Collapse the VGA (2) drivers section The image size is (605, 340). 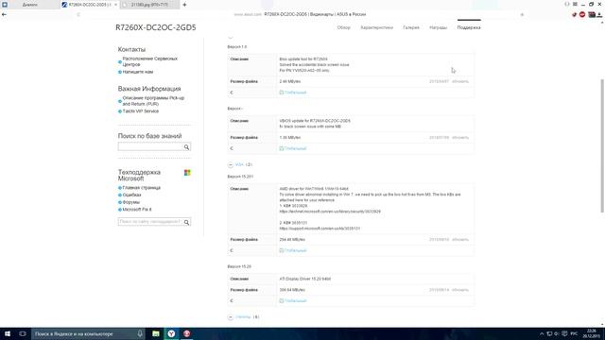click(231, 164)
